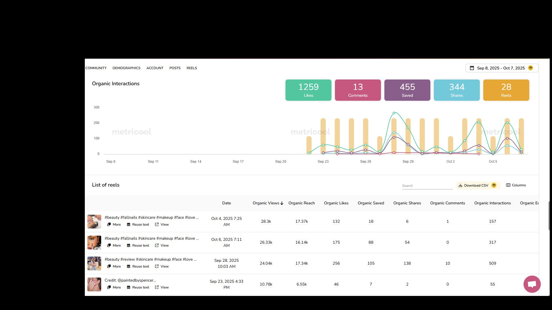Sort by Organic Views column arrow

click(282, 203)
